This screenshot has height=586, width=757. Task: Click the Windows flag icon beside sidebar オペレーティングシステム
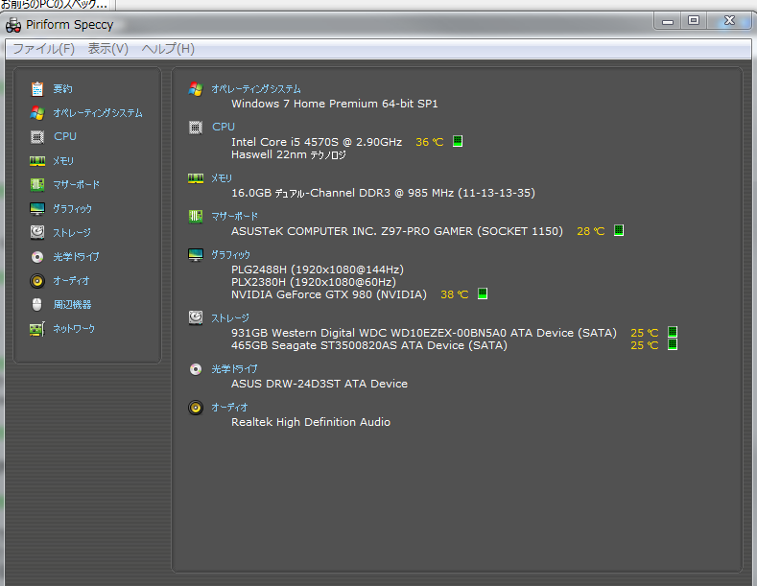pyautogui.click(x=37, y=113)
